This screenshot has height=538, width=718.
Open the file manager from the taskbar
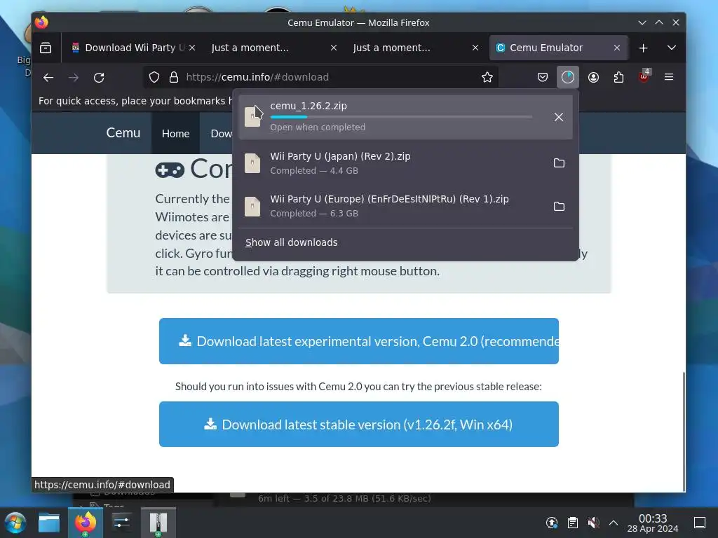[x=49, y=523]
